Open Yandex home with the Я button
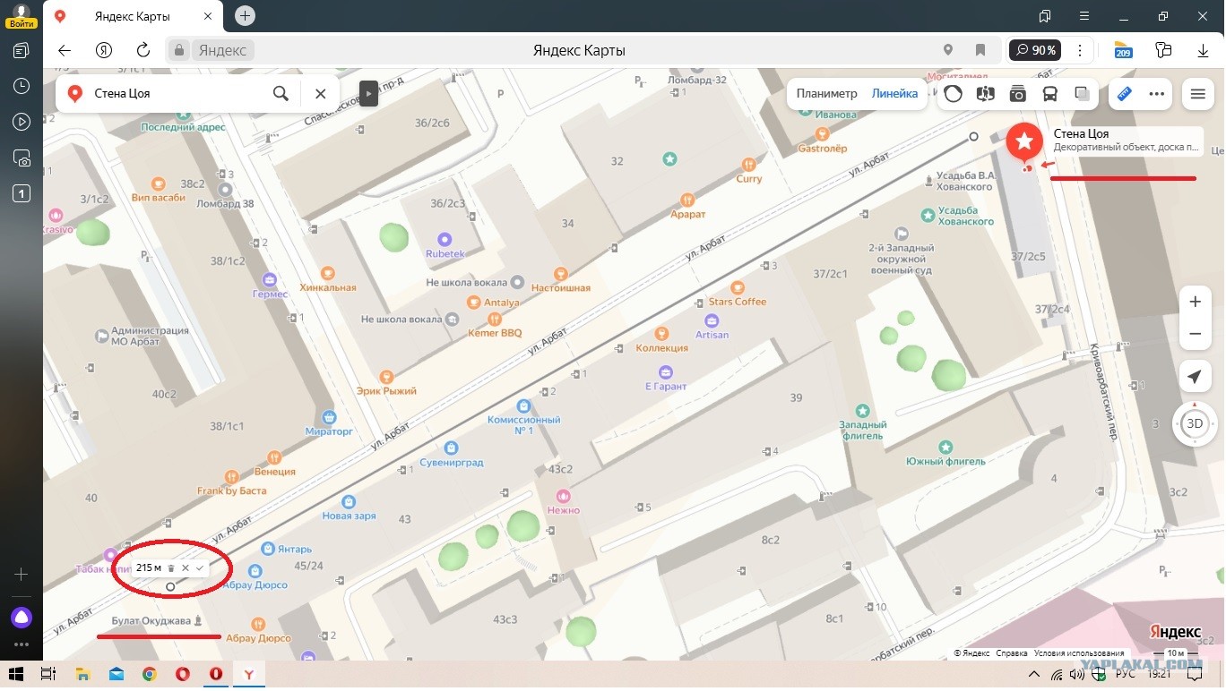Image resolution: width=1226 pixels, height=691 pixels. pyautogui.click(x=104, y=50)
